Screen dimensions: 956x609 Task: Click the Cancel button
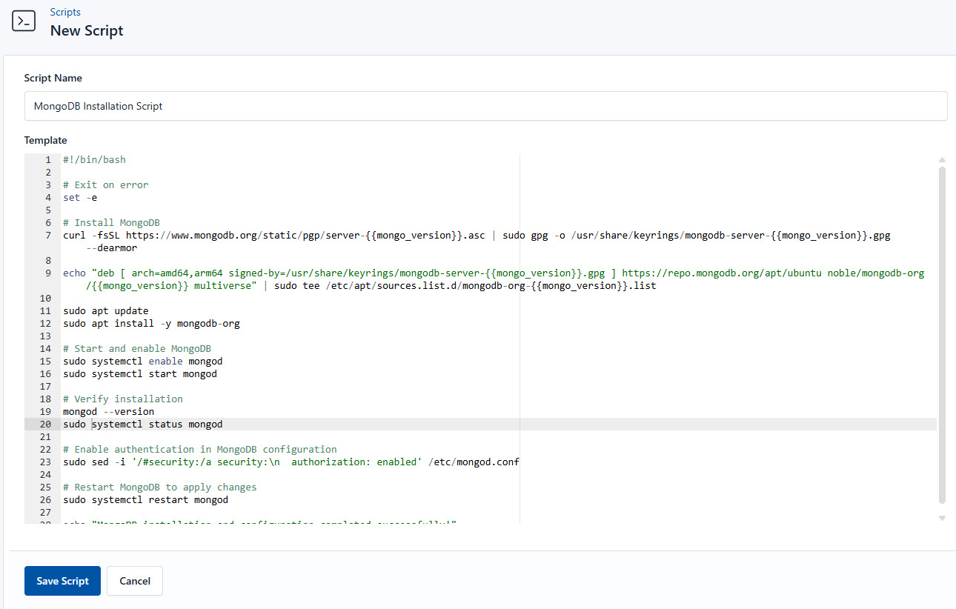pyautogui.click(x=134, y=581)
